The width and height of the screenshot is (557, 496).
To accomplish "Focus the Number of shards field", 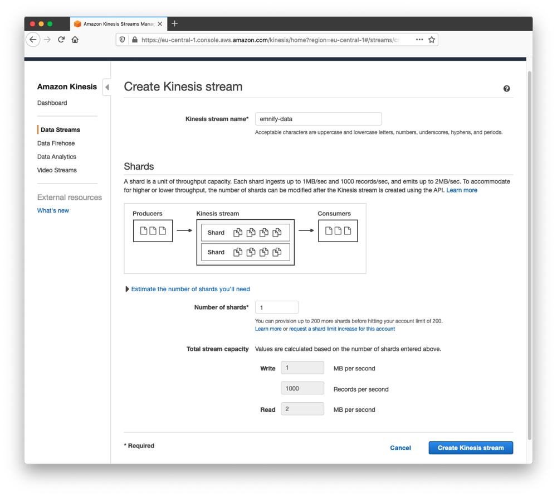I will tap(277, 307).
